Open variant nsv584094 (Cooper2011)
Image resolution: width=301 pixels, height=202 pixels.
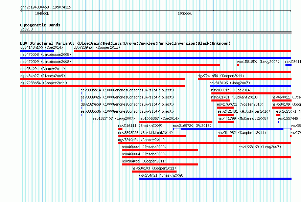156,72
